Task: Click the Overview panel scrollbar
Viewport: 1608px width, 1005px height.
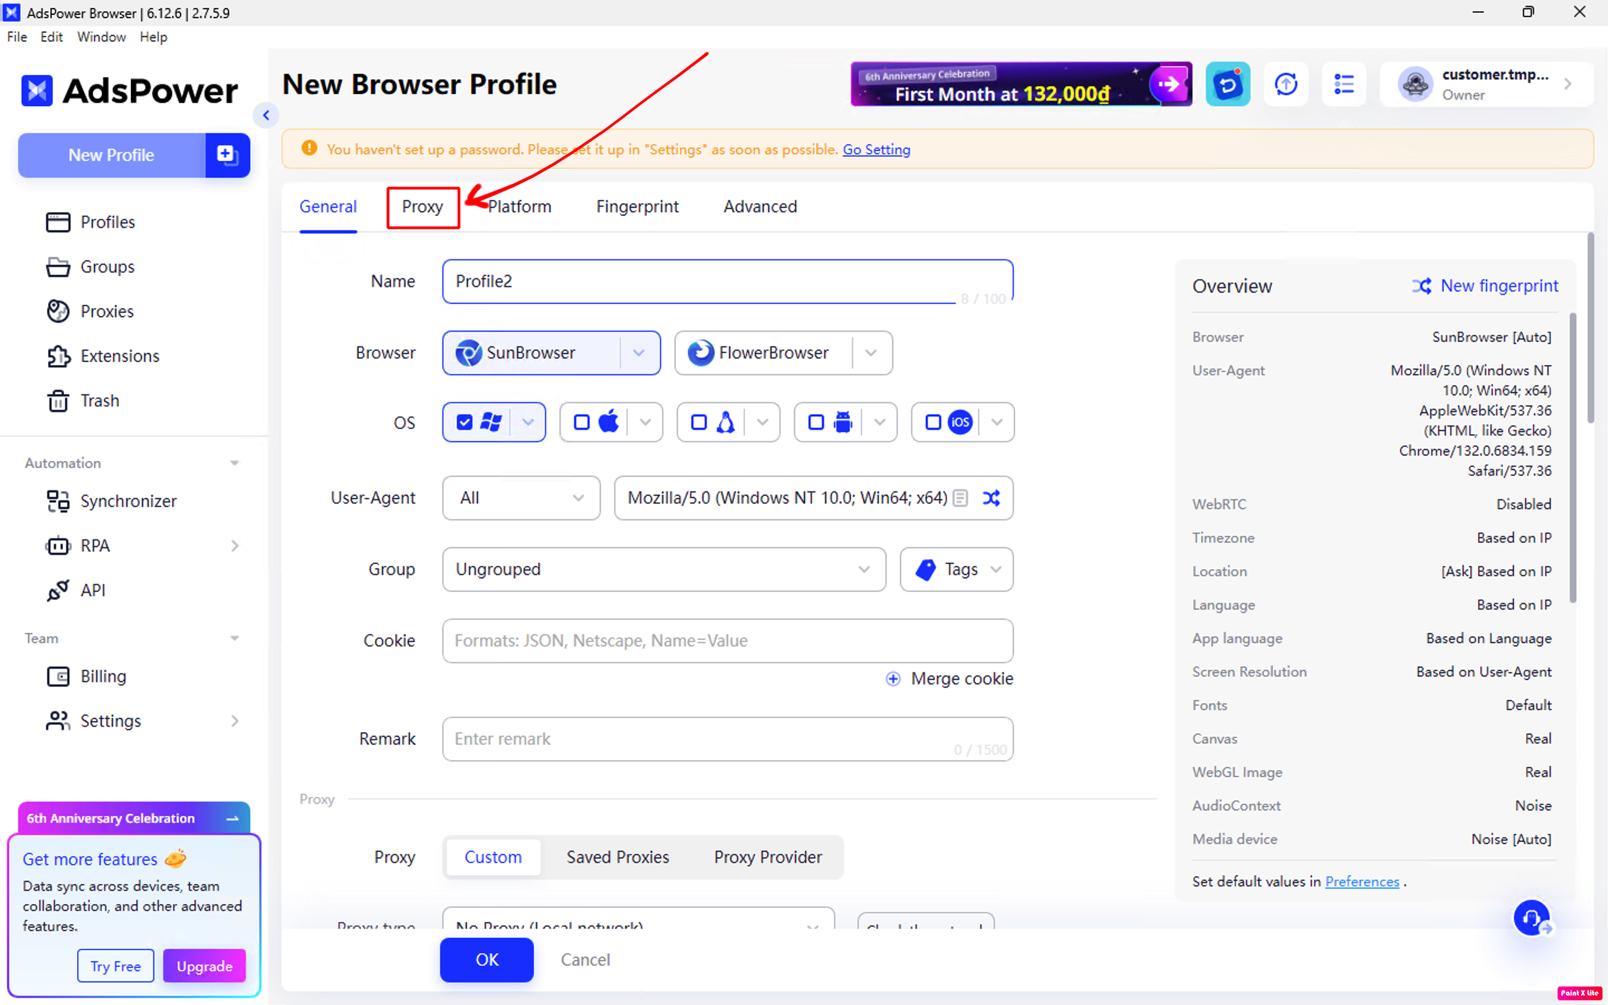Action: point(1572,458)
